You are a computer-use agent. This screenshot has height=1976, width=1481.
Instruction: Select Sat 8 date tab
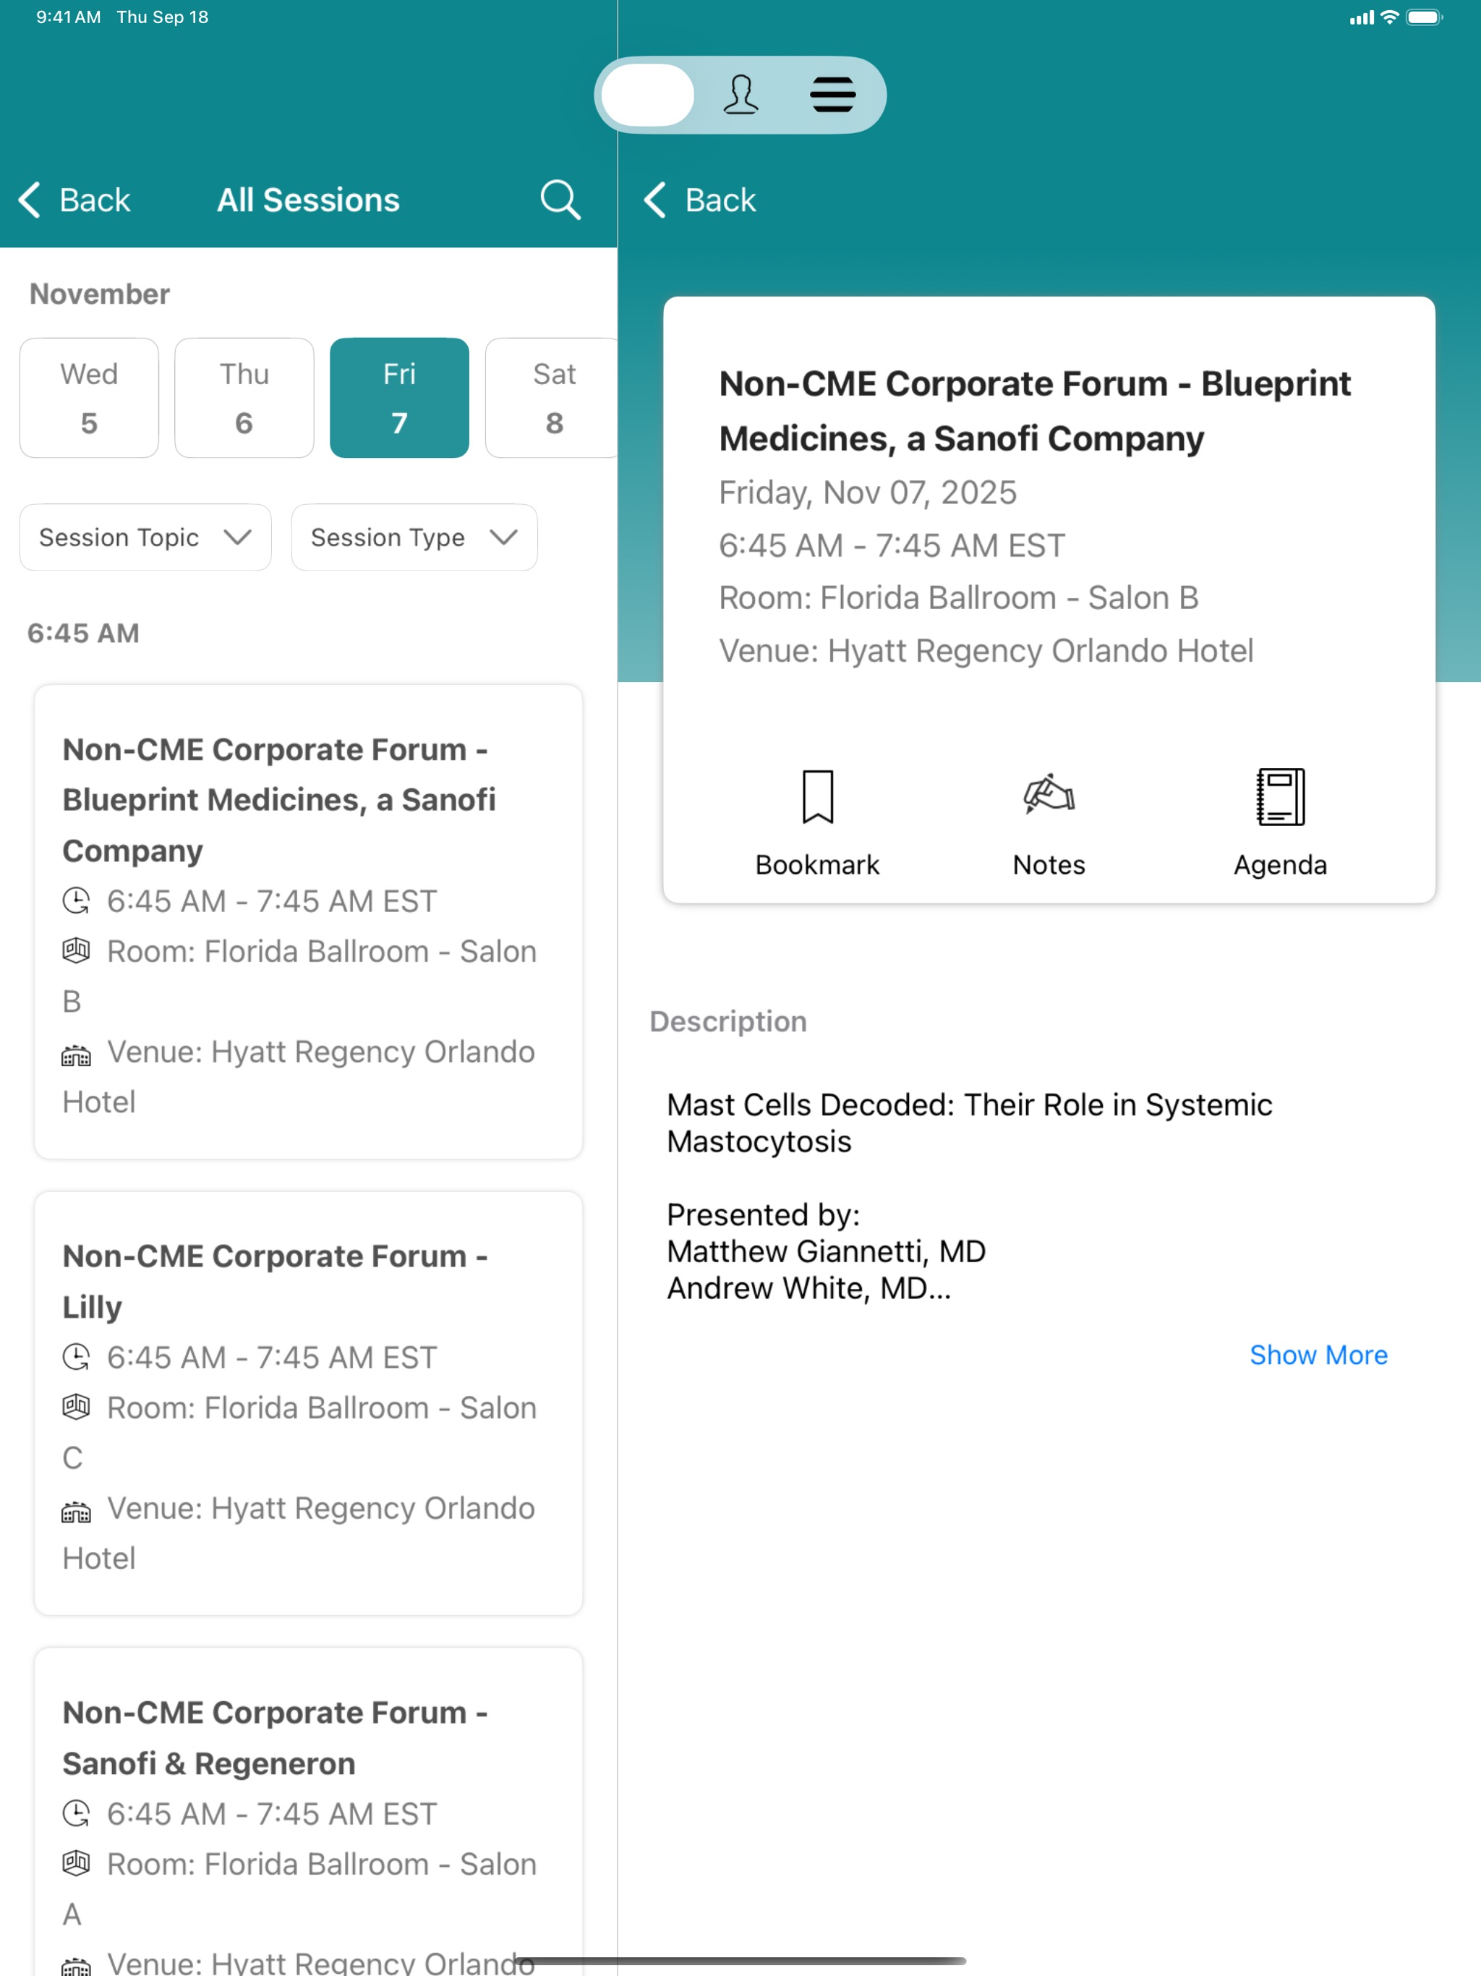[552, 398]
